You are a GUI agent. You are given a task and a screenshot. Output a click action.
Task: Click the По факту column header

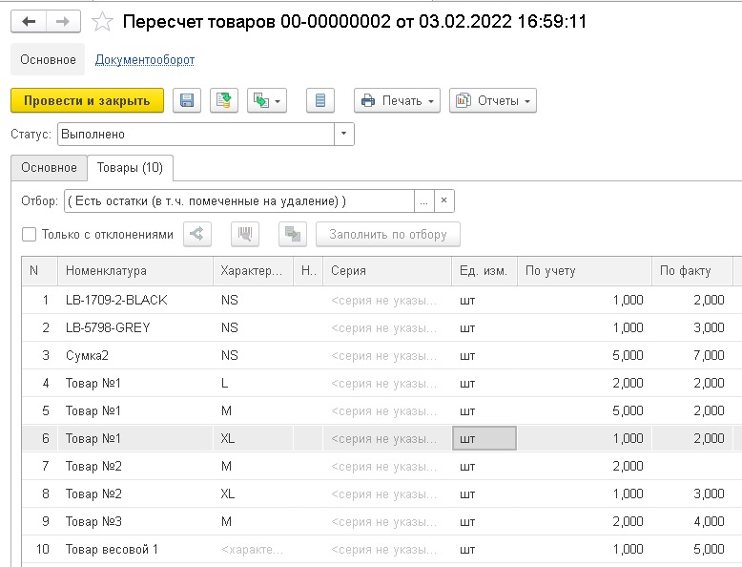coord(692,271)
